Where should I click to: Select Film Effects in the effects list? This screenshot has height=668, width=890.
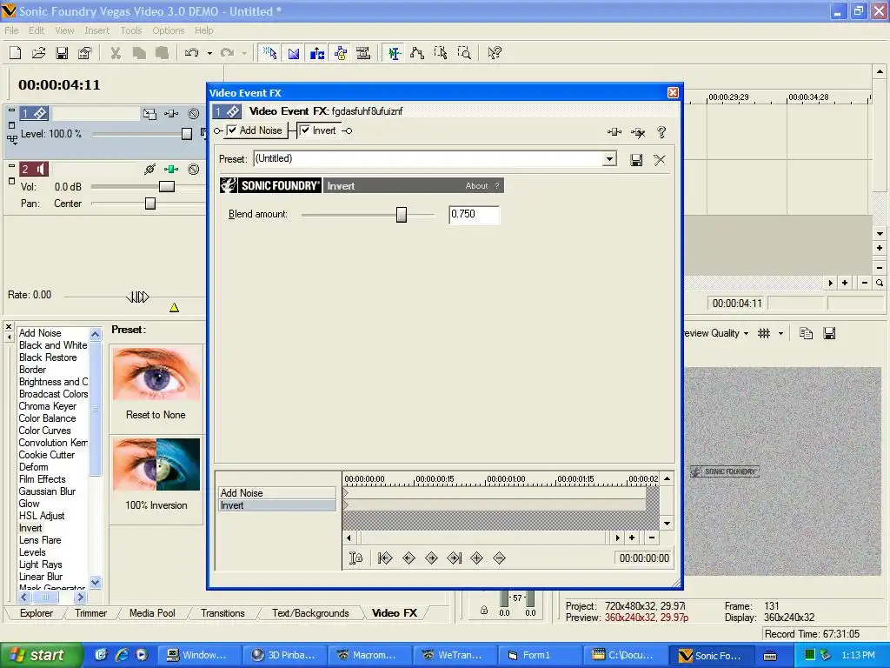tap(43, 479)
